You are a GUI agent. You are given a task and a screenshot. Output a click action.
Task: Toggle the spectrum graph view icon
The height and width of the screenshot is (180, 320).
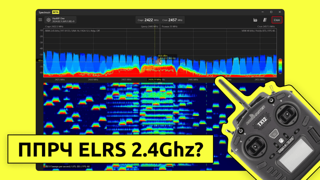click(x=255, y=20)
